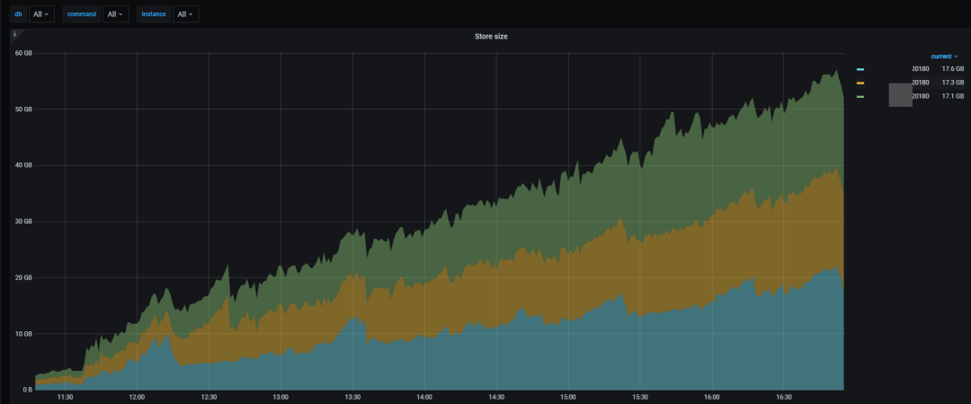The image size is (971, 404).
Task: Sort legend by the current column header
Action: [944, 57]
